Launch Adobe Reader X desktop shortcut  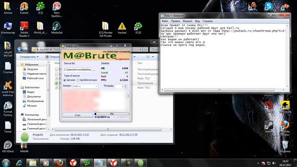[24, 29]
